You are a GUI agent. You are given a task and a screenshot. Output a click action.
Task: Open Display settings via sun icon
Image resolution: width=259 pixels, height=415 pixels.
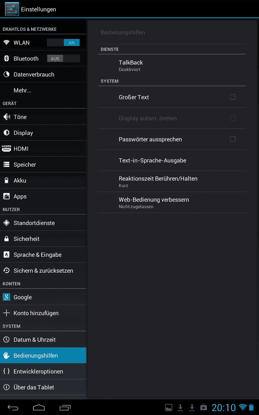coord(7,133)
